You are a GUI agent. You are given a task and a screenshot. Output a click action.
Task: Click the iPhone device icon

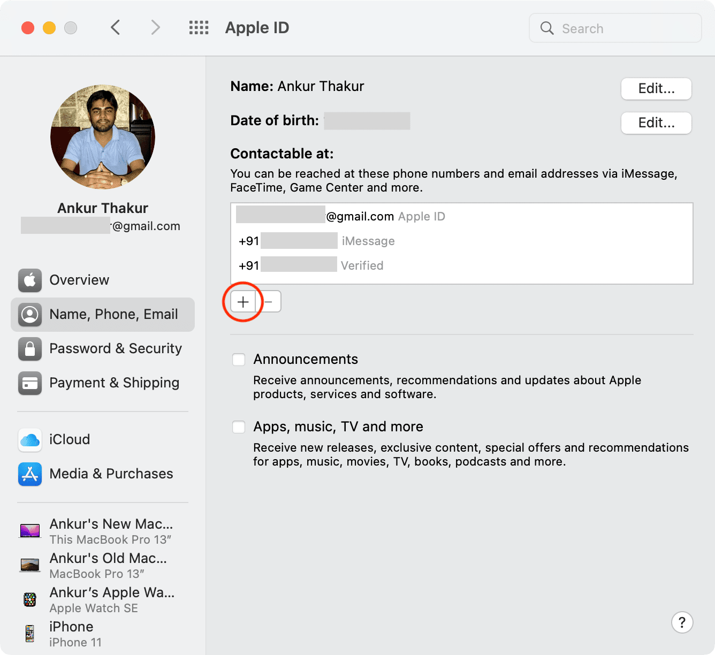[x=30, y=634]
